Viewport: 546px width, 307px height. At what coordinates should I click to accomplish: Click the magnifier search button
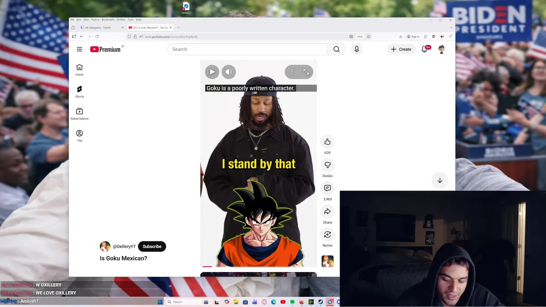tap(337, 49)
